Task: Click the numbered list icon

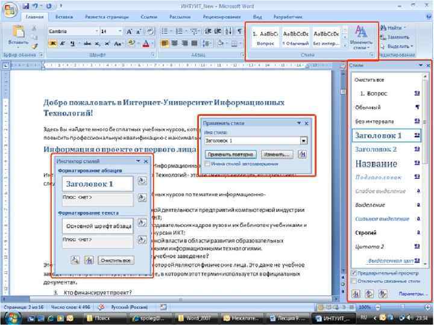Action: (x=179, y=31)
